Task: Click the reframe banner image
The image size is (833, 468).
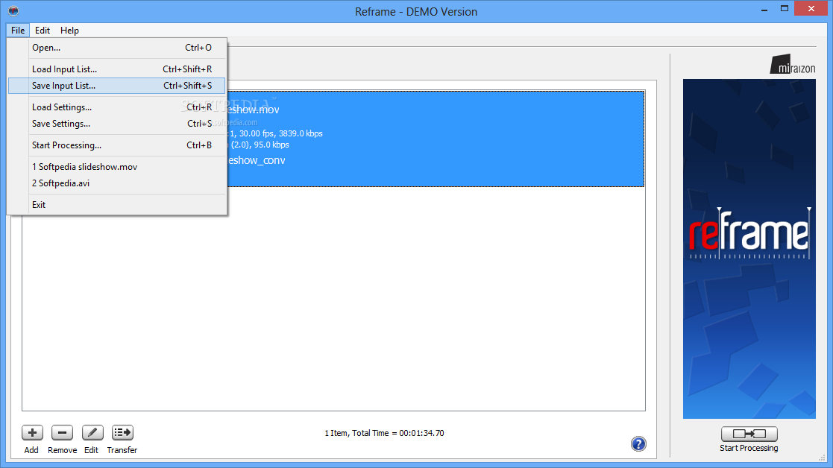Action: [x=749, y=249]
